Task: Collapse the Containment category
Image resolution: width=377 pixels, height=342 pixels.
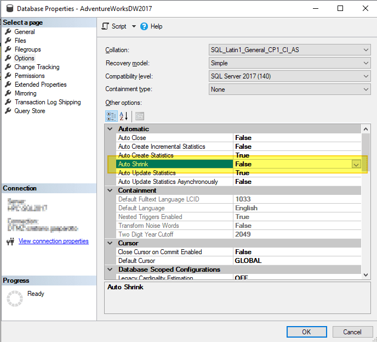Action: (x=110, y=190)
